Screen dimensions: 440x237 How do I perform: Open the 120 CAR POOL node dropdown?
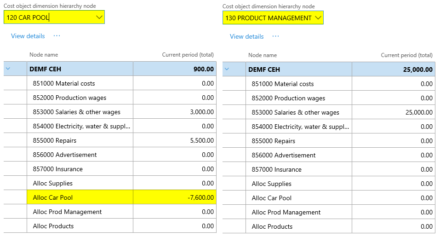point(99,17)
